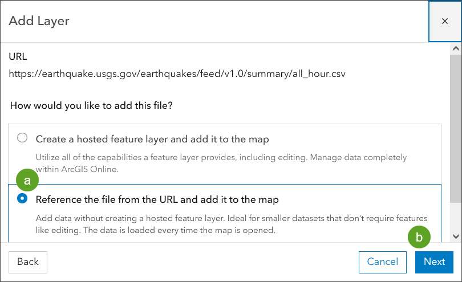Select the Reference the file from URL radio button
The height and width of the screenshot is (282, 462).
coord(22,199)
